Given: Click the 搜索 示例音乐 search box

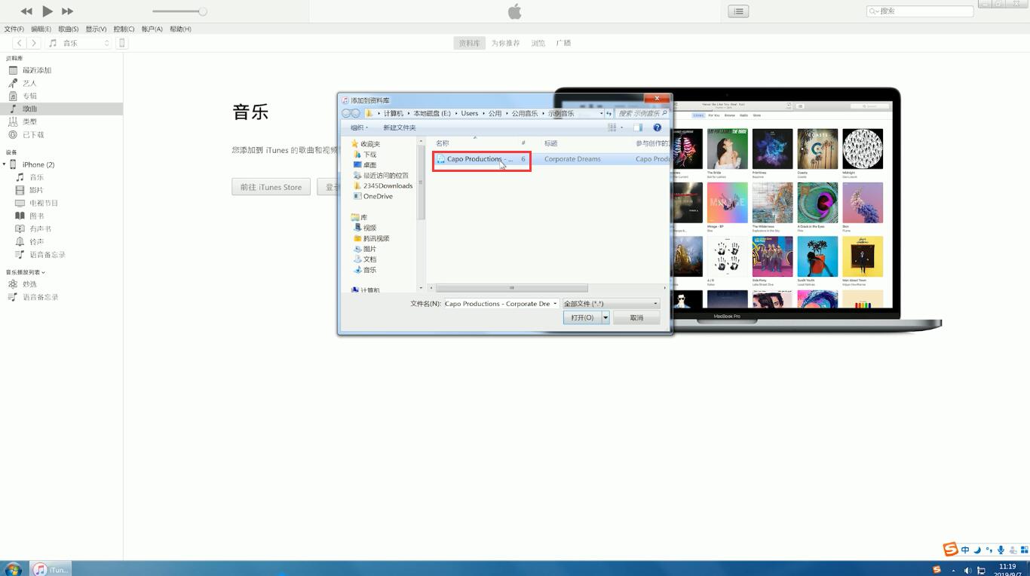Looking at the screenshot, I should 642,113.
